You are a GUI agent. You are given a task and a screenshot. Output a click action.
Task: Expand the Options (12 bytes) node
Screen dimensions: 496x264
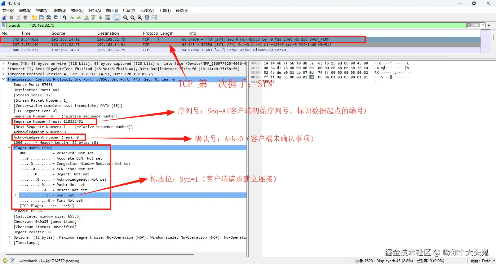click(10, 237)
